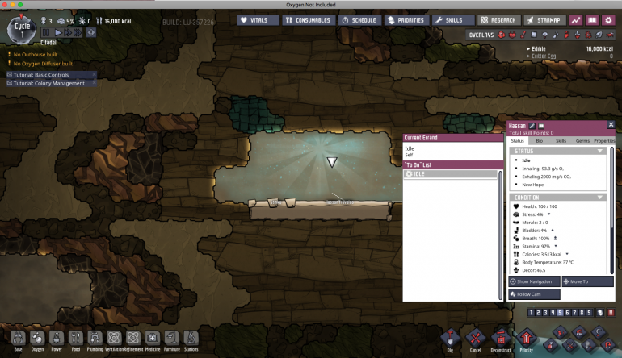Click the Follow Cam button

click(x=534, y=294)
